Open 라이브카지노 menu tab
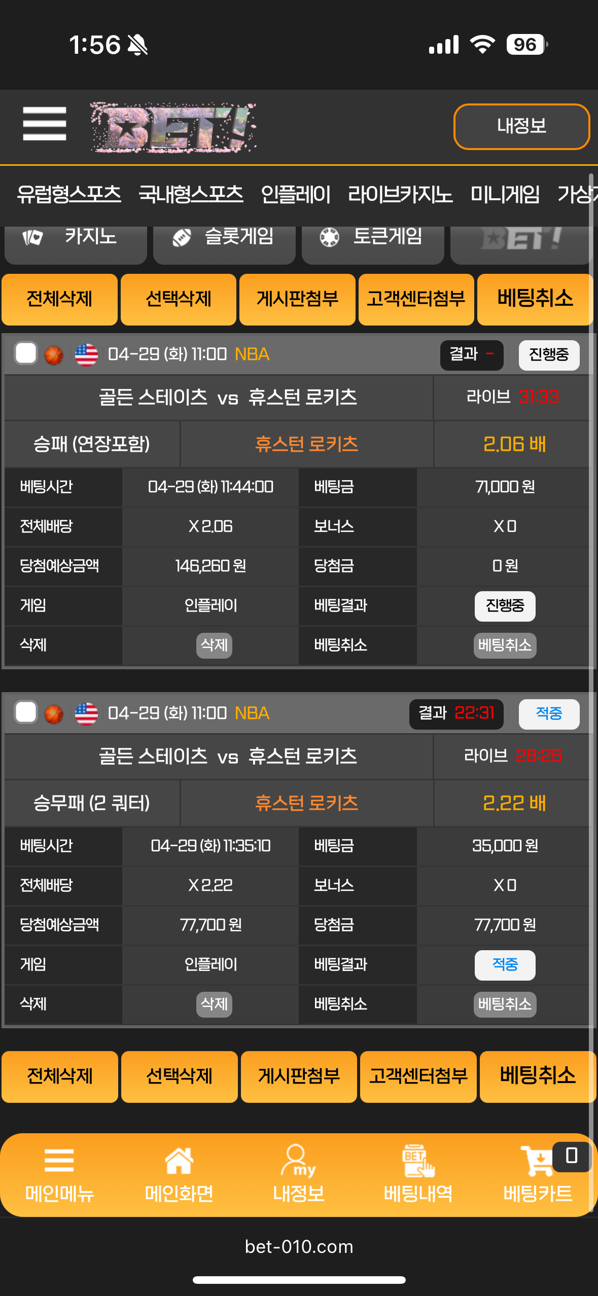 pos(400,195)
